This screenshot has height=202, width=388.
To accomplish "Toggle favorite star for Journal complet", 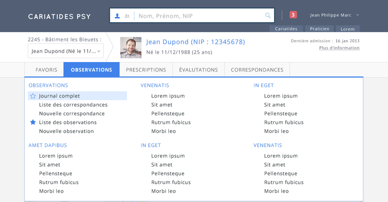I will tap(33, 96).
